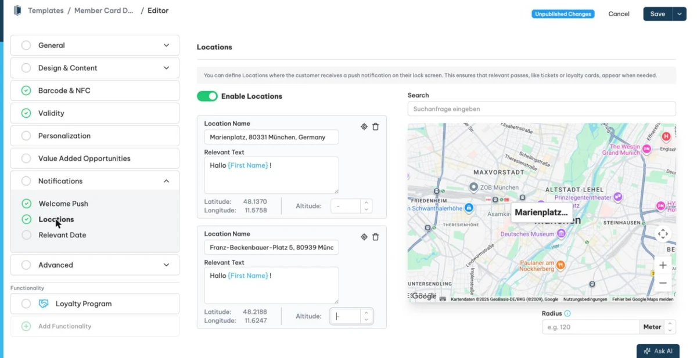Select the Locations sub-item
697x358 pixels.
click(x=56, y=219)
